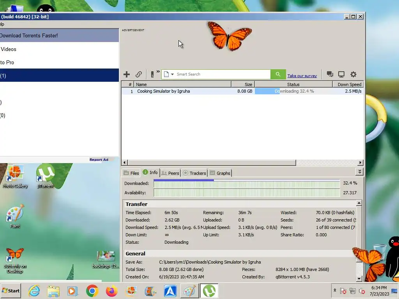Select the highlighted (1) sidebar category

[x=59, y=76]
